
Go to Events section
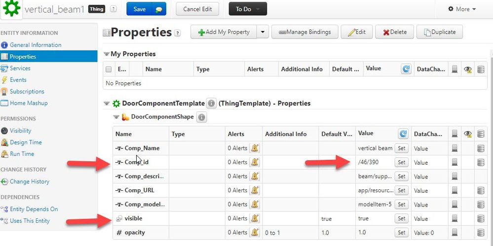pyautogui.click(x=18, y=80)
